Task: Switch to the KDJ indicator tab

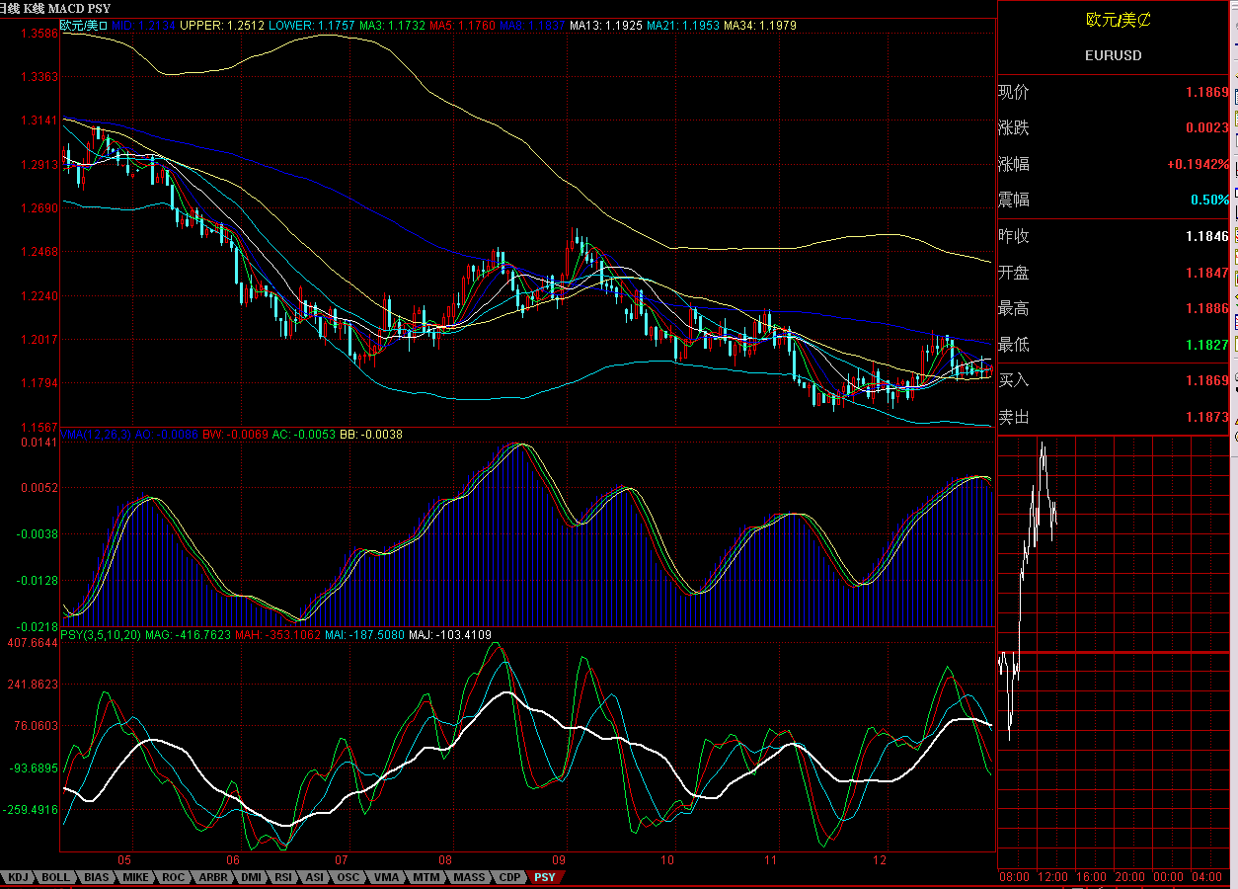Action: click(17, 877)
